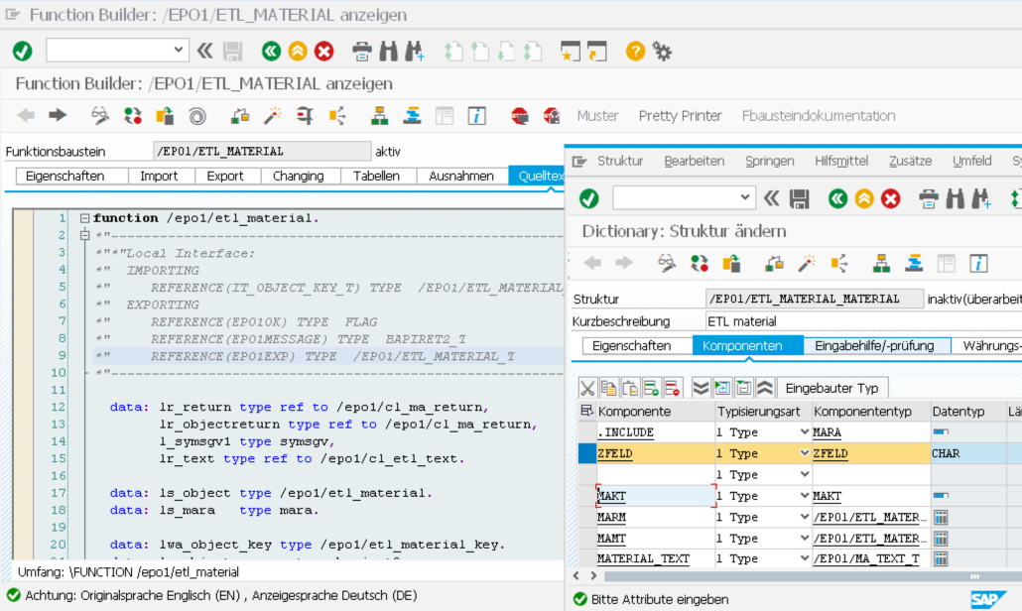Open Bearbeiten menu in Dictionary window
The image size is (1022, 611).
[x=695, y=161]
